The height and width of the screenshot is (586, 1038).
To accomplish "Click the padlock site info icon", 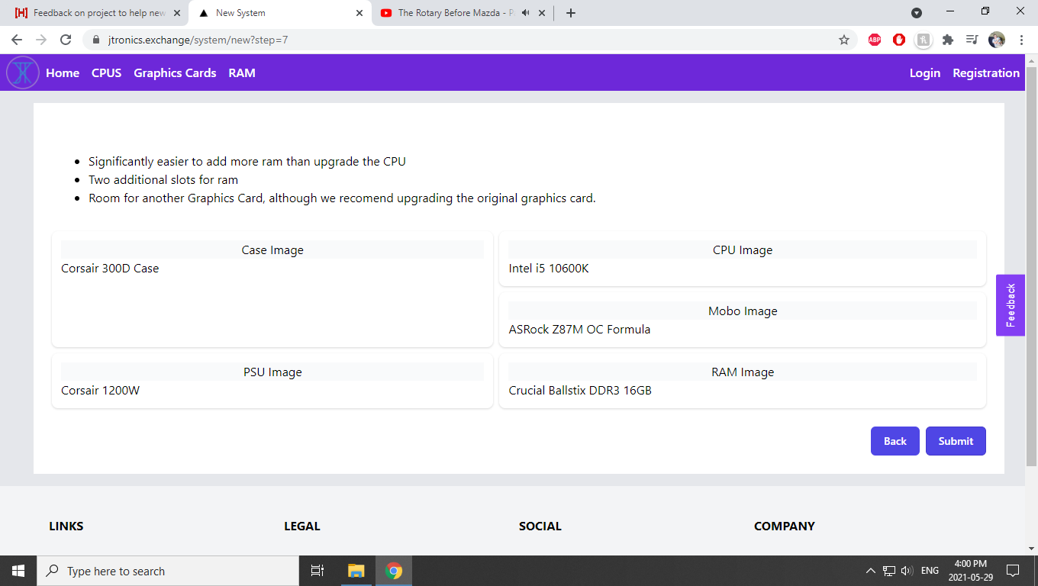I will click(x=96, y=40).
